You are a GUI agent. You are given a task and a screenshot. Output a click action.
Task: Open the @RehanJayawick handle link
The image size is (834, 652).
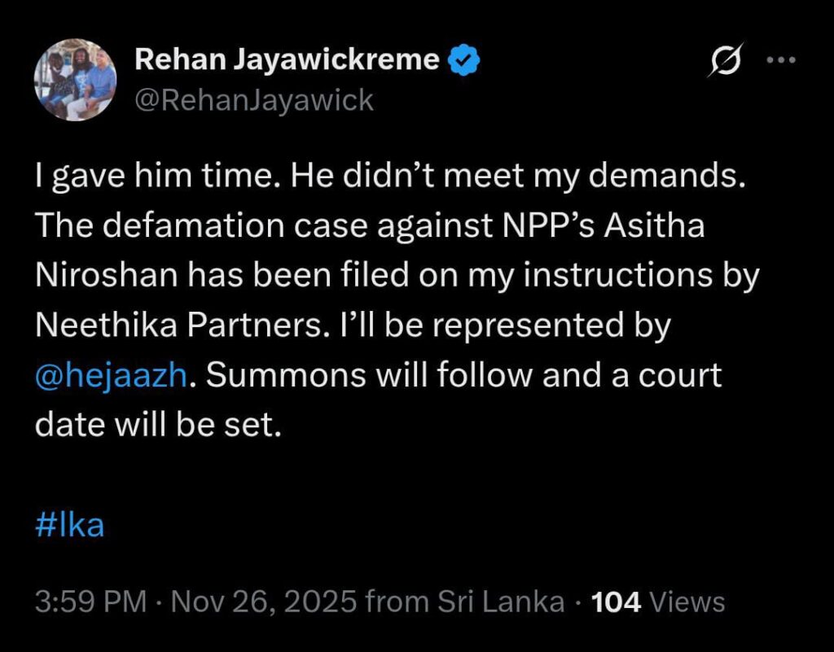click(x=253, y=100)
